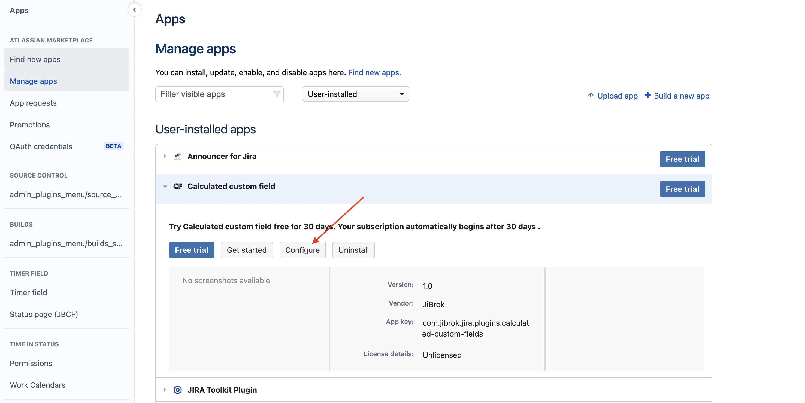Collapse the Calculated custom field row
Image resolution: width=805 pixels, height=403 pixels.
(165, 186)
